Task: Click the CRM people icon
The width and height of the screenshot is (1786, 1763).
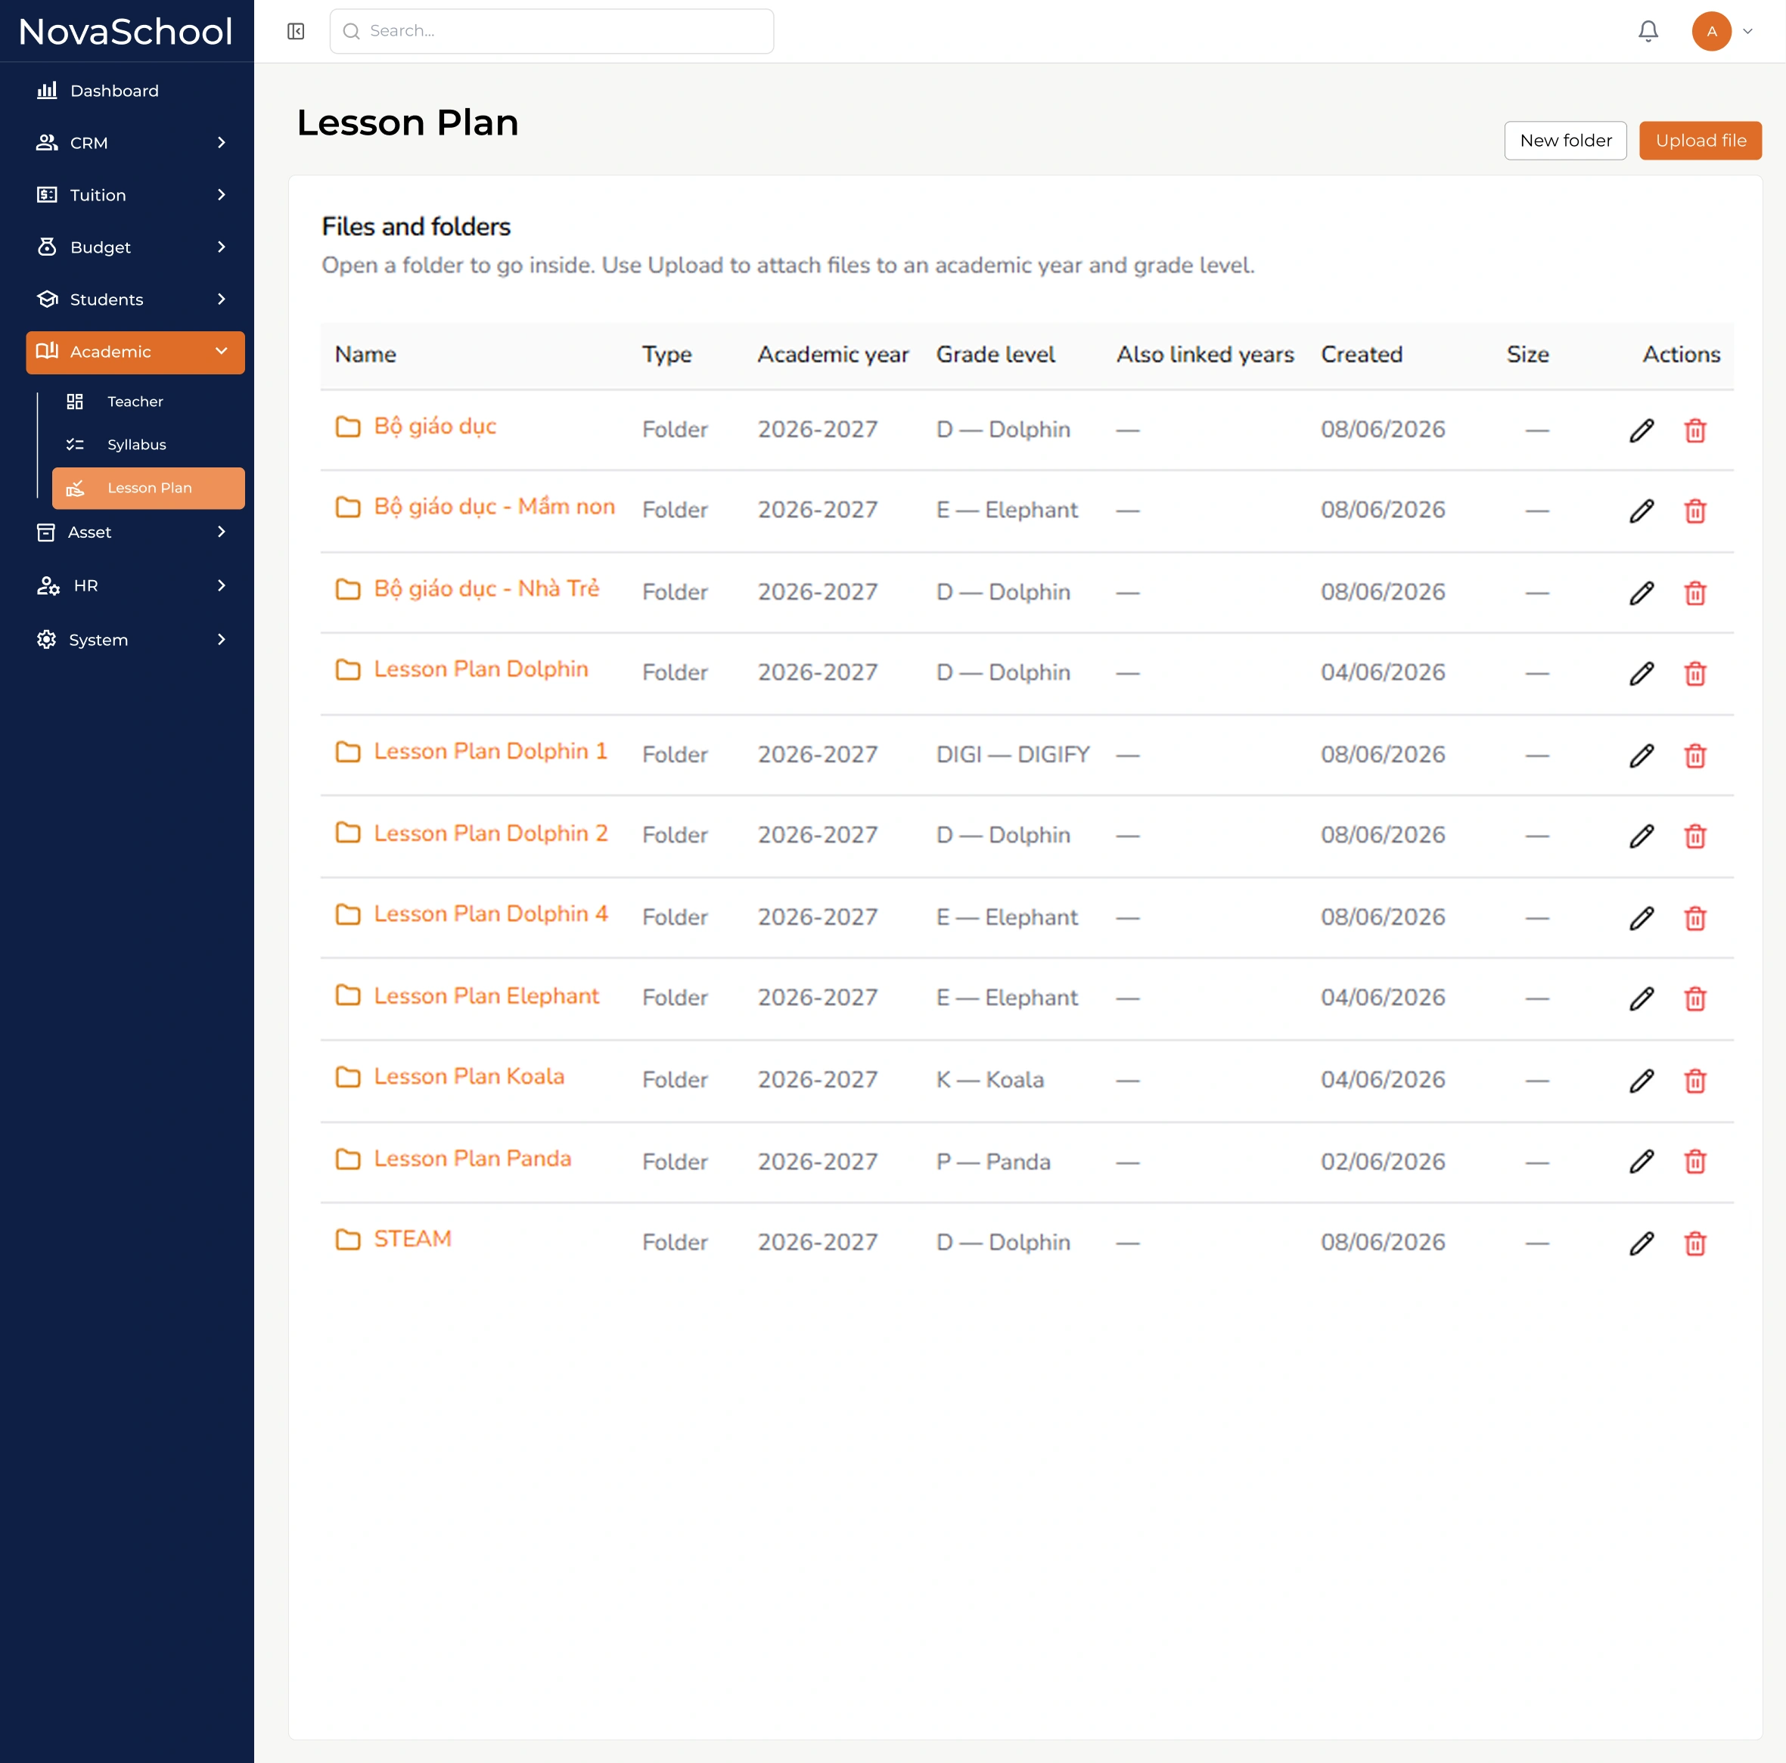Action: coord(46,142)
